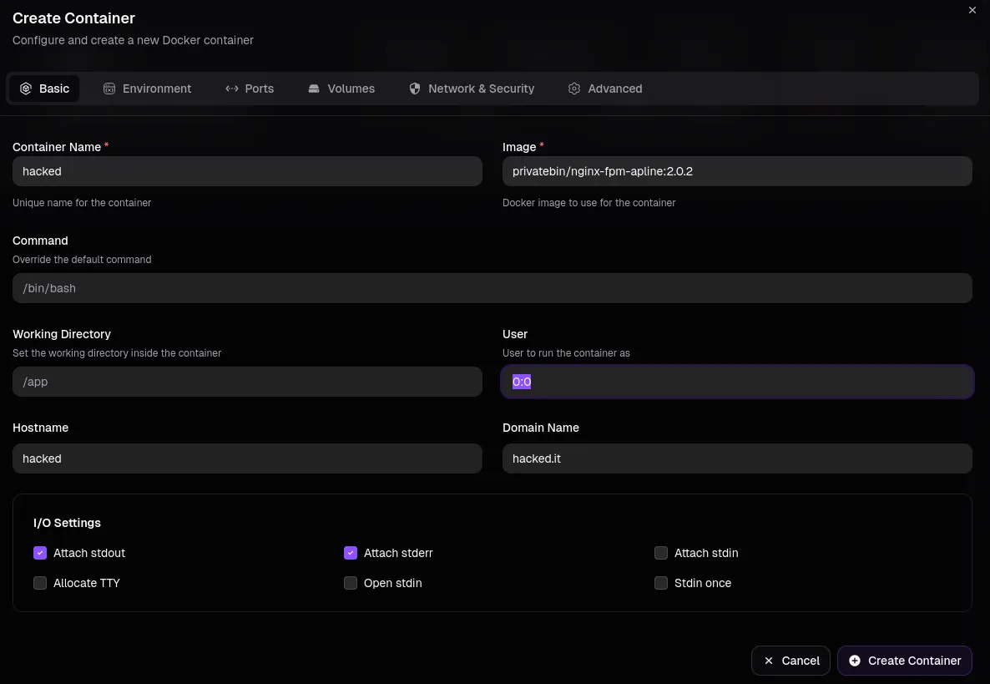Uncheck the Attach stdout checkbox
990x684 pixels.
[x=40, y=553]
